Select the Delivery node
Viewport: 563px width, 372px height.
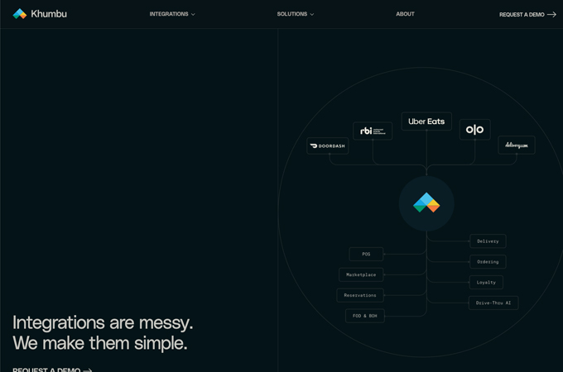coord(488,241)
